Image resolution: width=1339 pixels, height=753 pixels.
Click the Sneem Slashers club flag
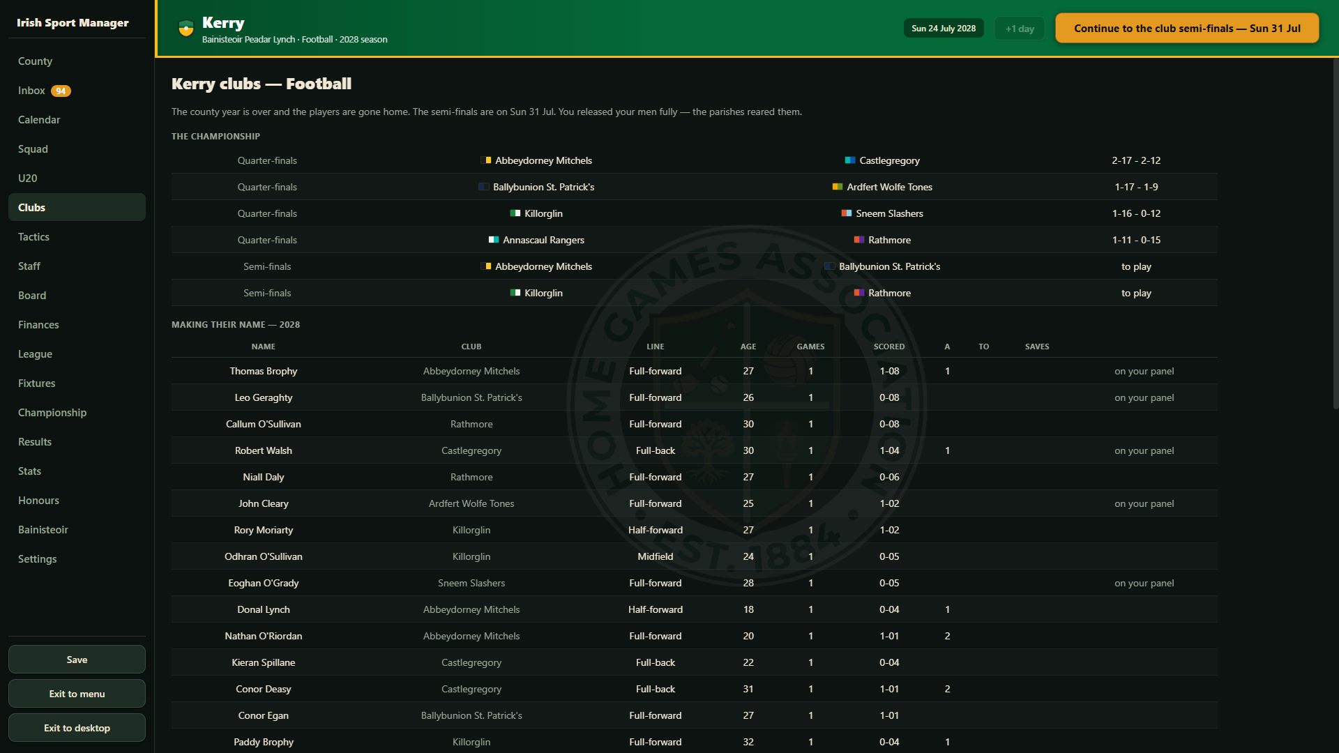(x=847, y=213)
